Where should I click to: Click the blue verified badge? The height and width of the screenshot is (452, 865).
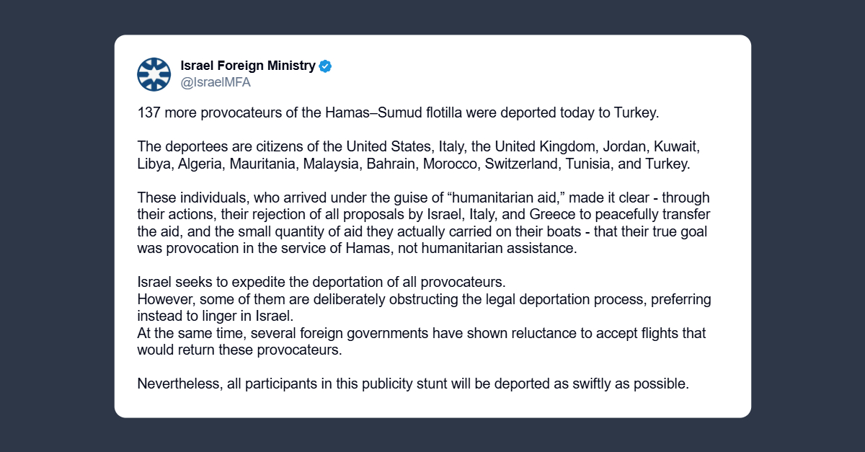tap(326, 66)
